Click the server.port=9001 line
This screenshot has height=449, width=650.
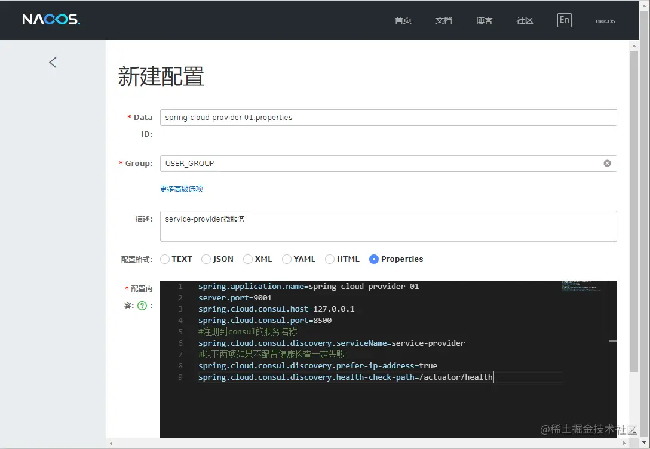pos(235,298)
